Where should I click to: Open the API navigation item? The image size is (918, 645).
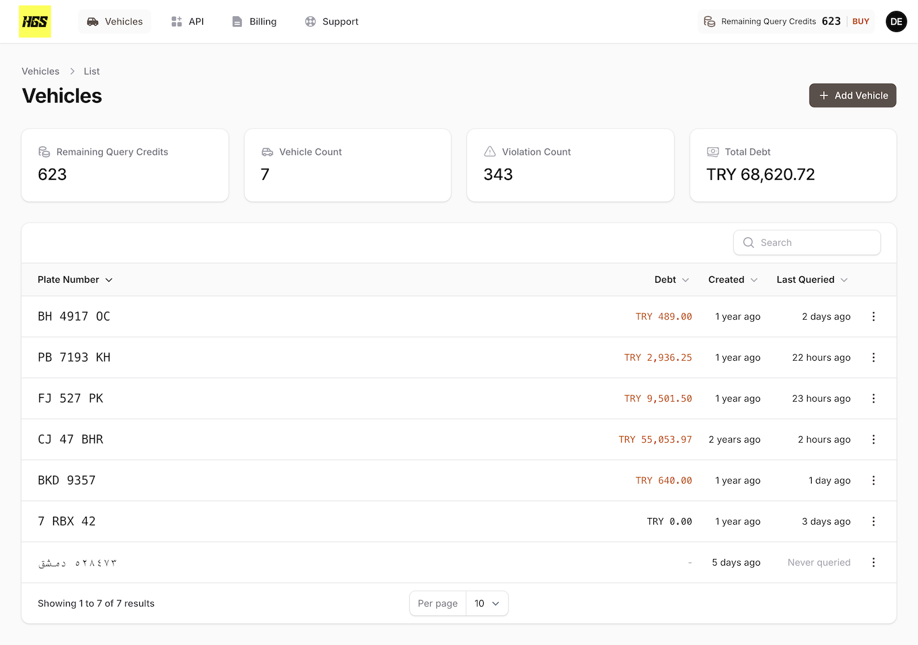click(x=187, y=21)
